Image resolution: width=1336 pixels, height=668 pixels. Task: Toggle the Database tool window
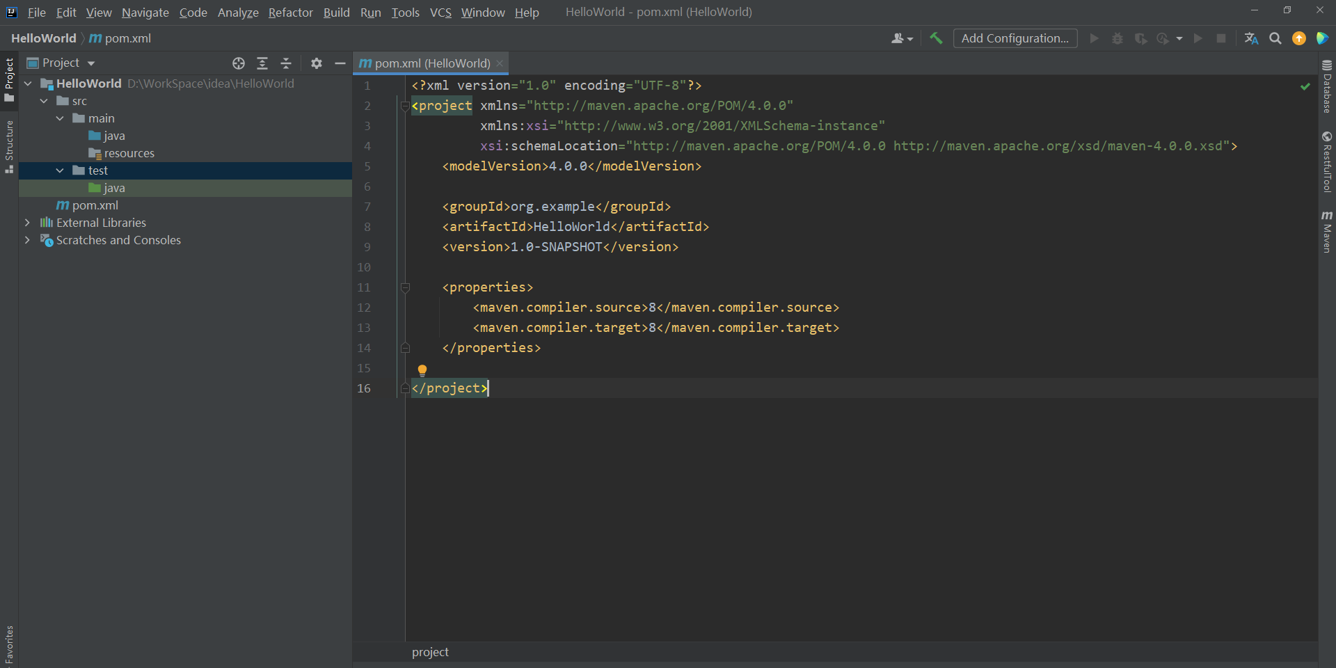point(1327,87)
